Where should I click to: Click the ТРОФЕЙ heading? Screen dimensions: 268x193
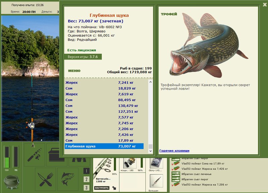pyautogui.click(x=169, y=14)
